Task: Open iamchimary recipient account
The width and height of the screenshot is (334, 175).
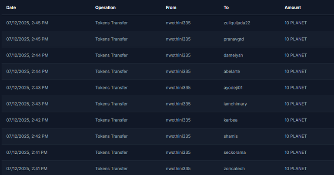Action: [235, 104]
